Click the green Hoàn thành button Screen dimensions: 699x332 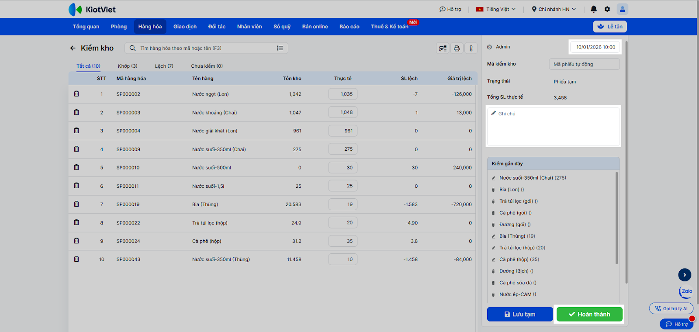589,314
